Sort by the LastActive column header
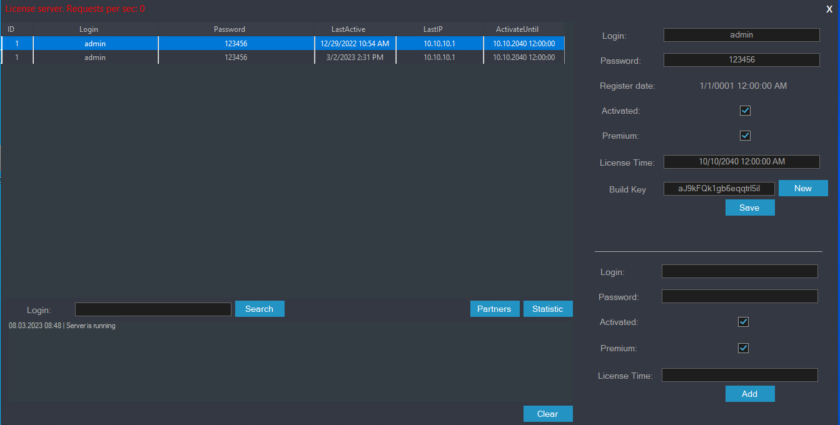 pos(348,29)
